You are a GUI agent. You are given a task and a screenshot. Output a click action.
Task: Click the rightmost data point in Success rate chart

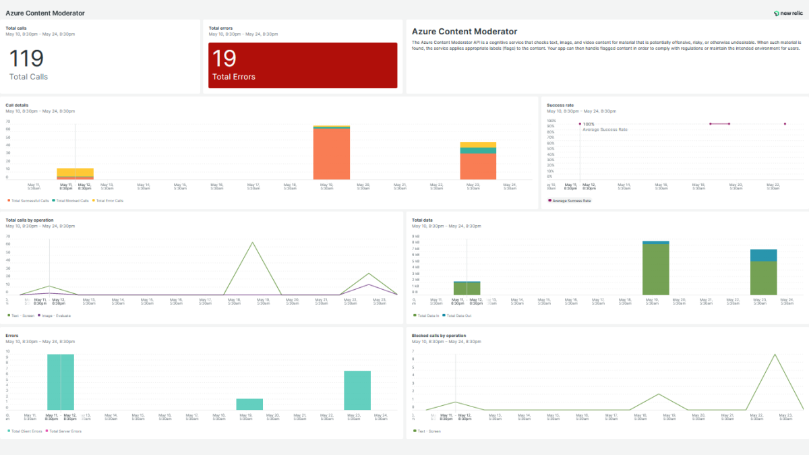[785, 123]
